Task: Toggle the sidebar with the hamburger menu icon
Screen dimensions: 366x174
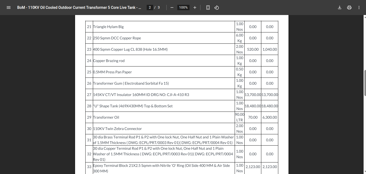Action: (8, 8)
